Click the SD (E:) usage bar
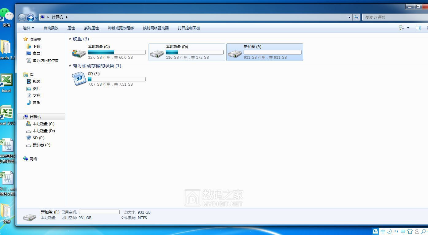428x235 pixels. (117, 79)
